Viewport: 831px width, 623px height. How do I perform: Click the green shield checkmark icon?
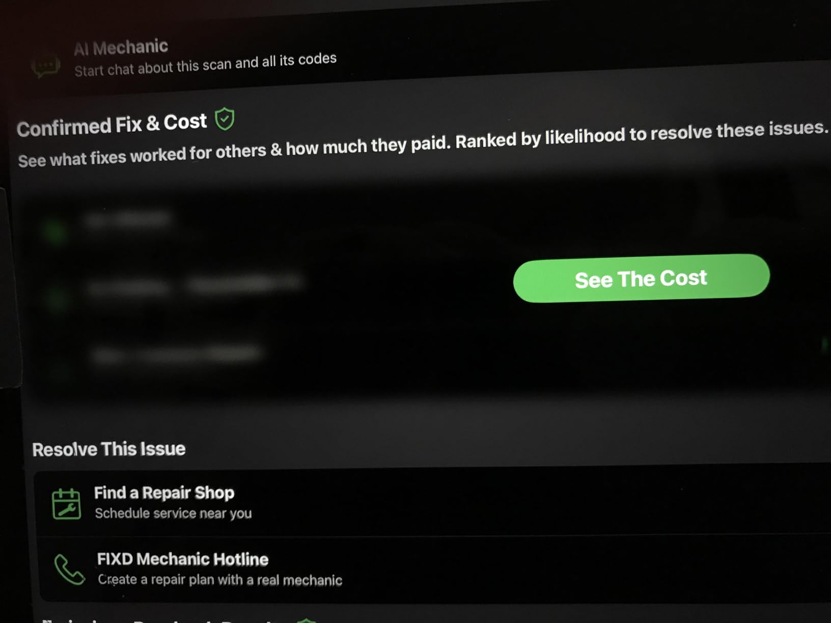tap(225, 119)
